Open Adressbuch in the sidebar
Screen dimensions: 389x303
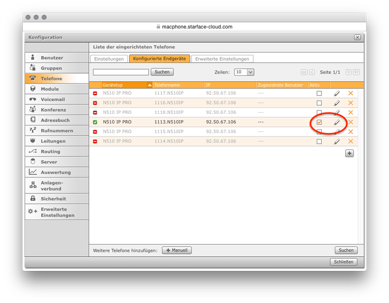(x=57, y=120)
